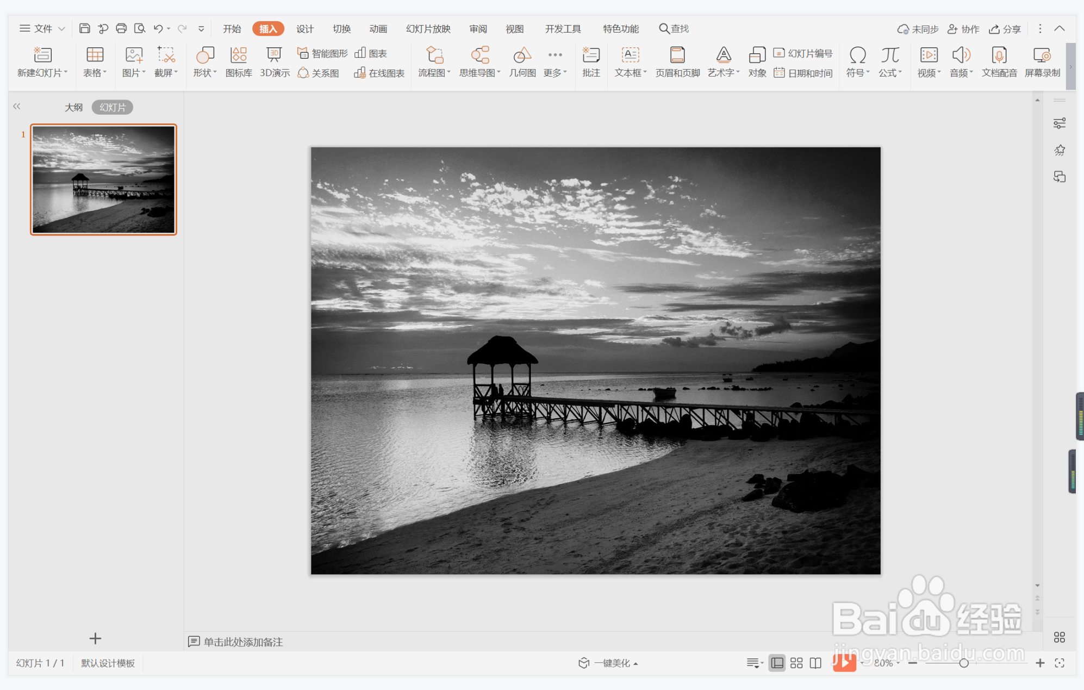Open the 流程图 flowchart dropdown
The image size is (1084, 690).
coord(434,73)
